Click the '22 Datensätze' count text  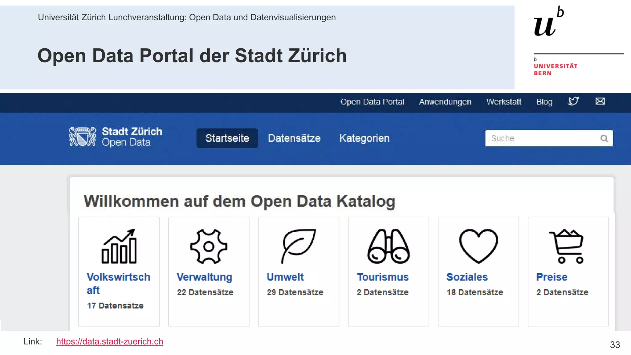[205, 292]
